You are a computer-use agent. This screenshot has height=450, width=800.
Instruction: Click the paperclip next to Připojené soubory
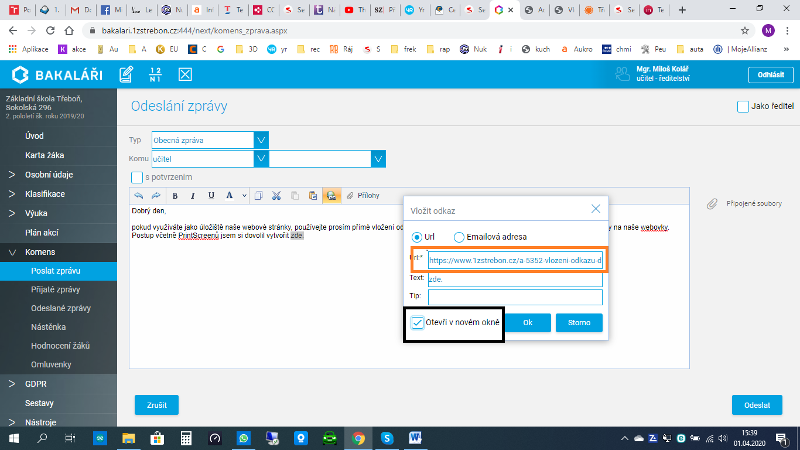712,204
